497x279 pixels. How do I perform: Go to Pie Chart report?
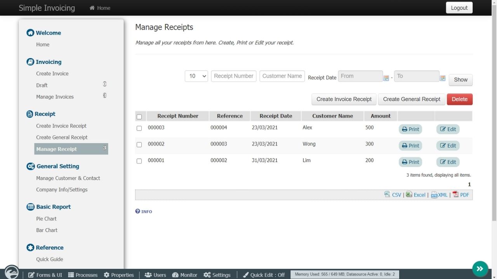point(46,219)
